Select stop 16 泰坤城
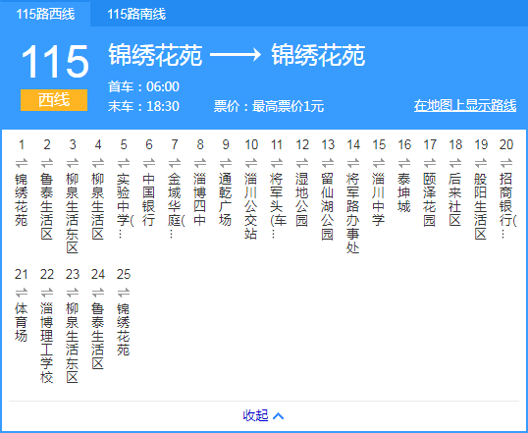 pos(404,192)
